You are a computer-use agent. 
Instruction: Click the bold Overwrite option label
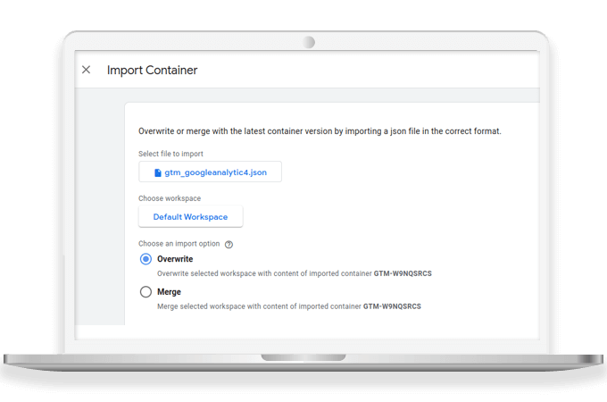point(175,259)
